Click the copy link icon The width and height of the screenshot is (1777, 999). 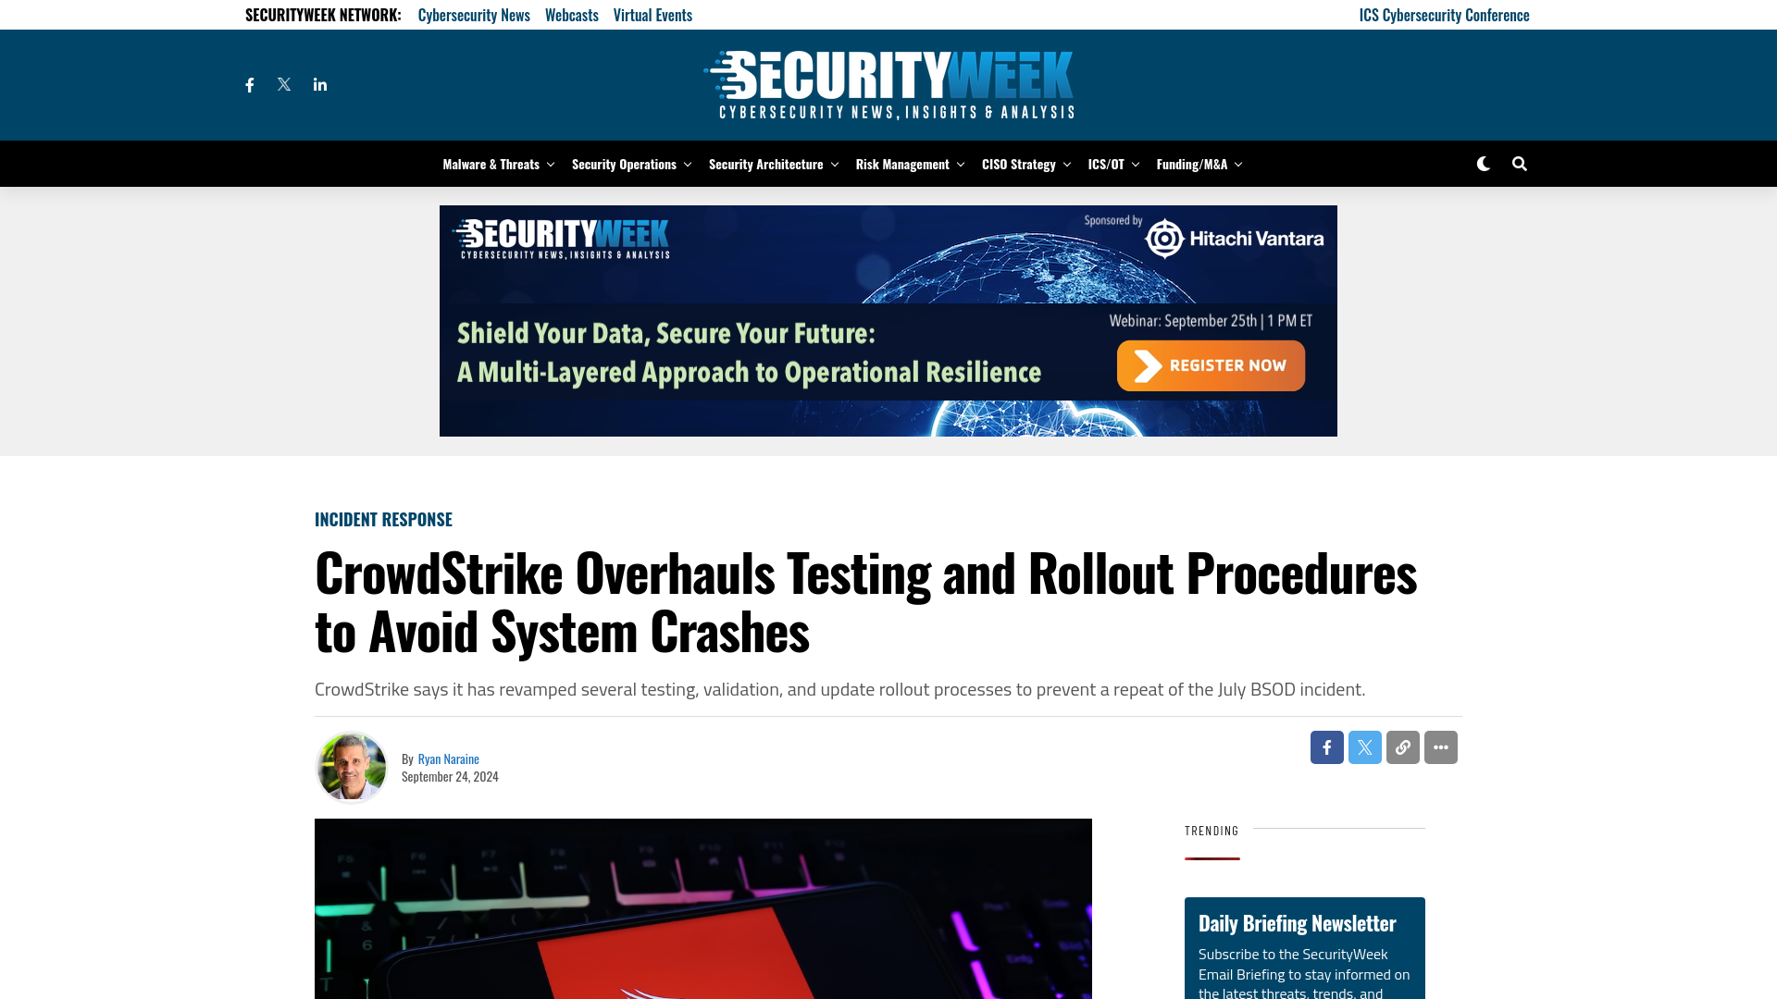click(1402, 746)
